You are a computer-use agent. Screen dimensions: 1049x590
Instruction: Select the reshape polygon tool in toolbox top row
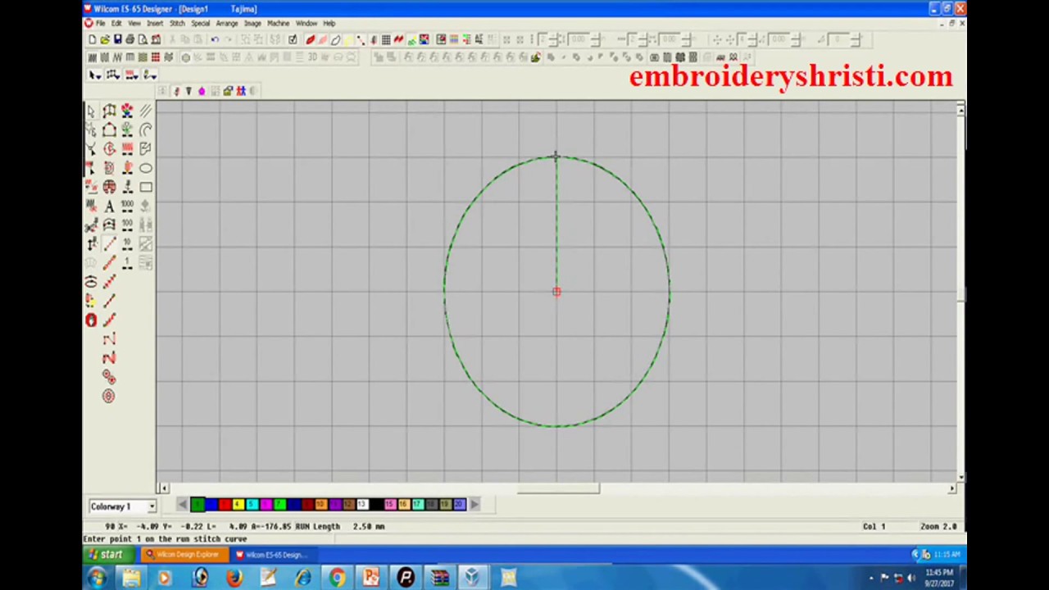click(109, 111)
